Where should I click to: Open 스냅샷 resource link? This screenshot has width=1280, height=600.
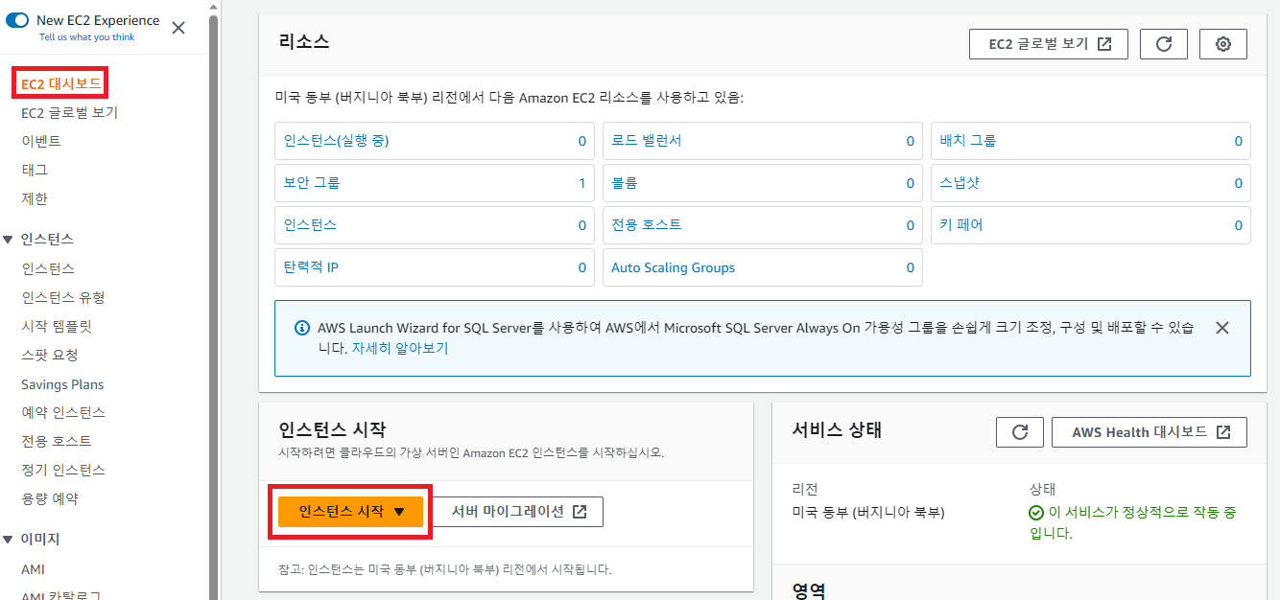(960, 183)
